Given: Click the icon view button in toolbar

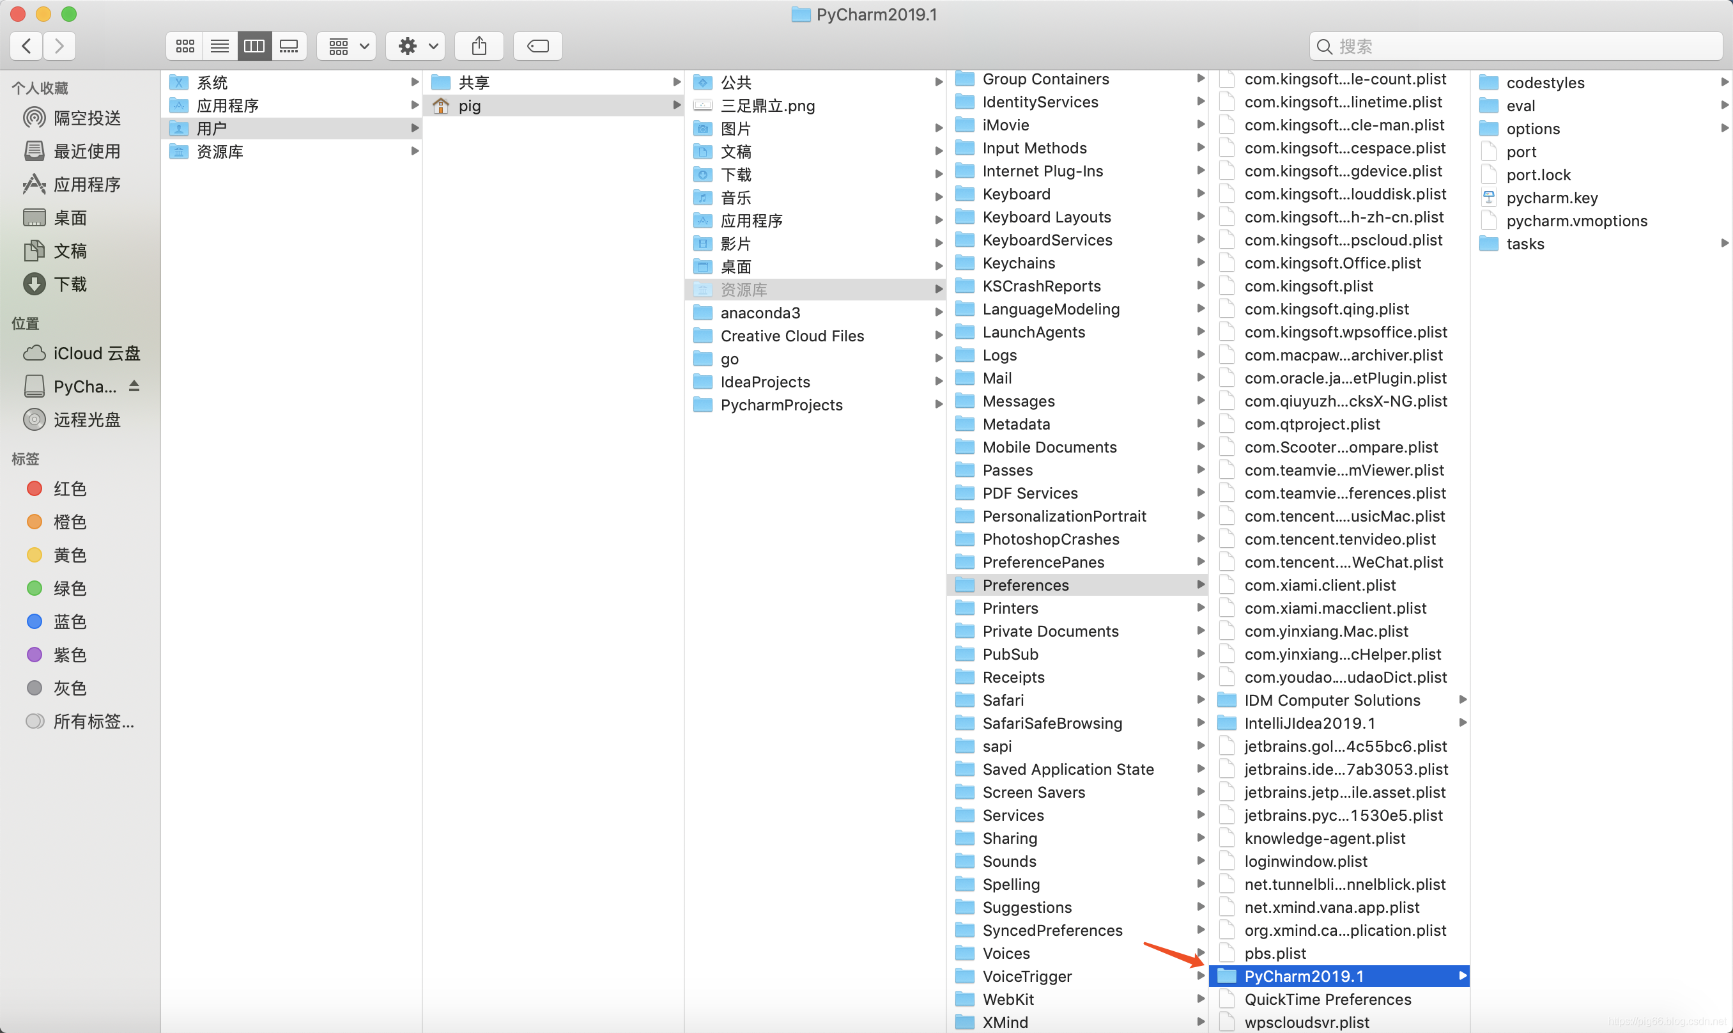Looking at the screenshot, I should point(185,45).
